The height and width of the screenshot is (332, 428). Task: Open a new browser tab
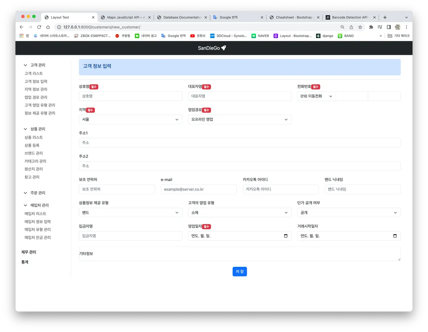(x=385, y=17)
